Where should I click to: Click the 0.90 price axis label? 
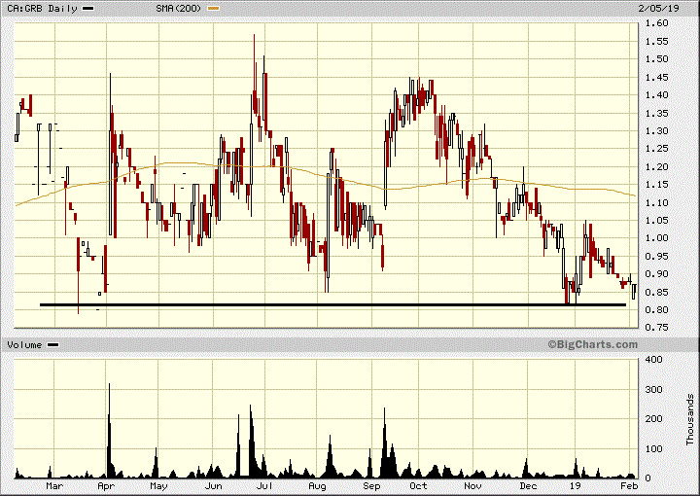[x=656, y=274]
